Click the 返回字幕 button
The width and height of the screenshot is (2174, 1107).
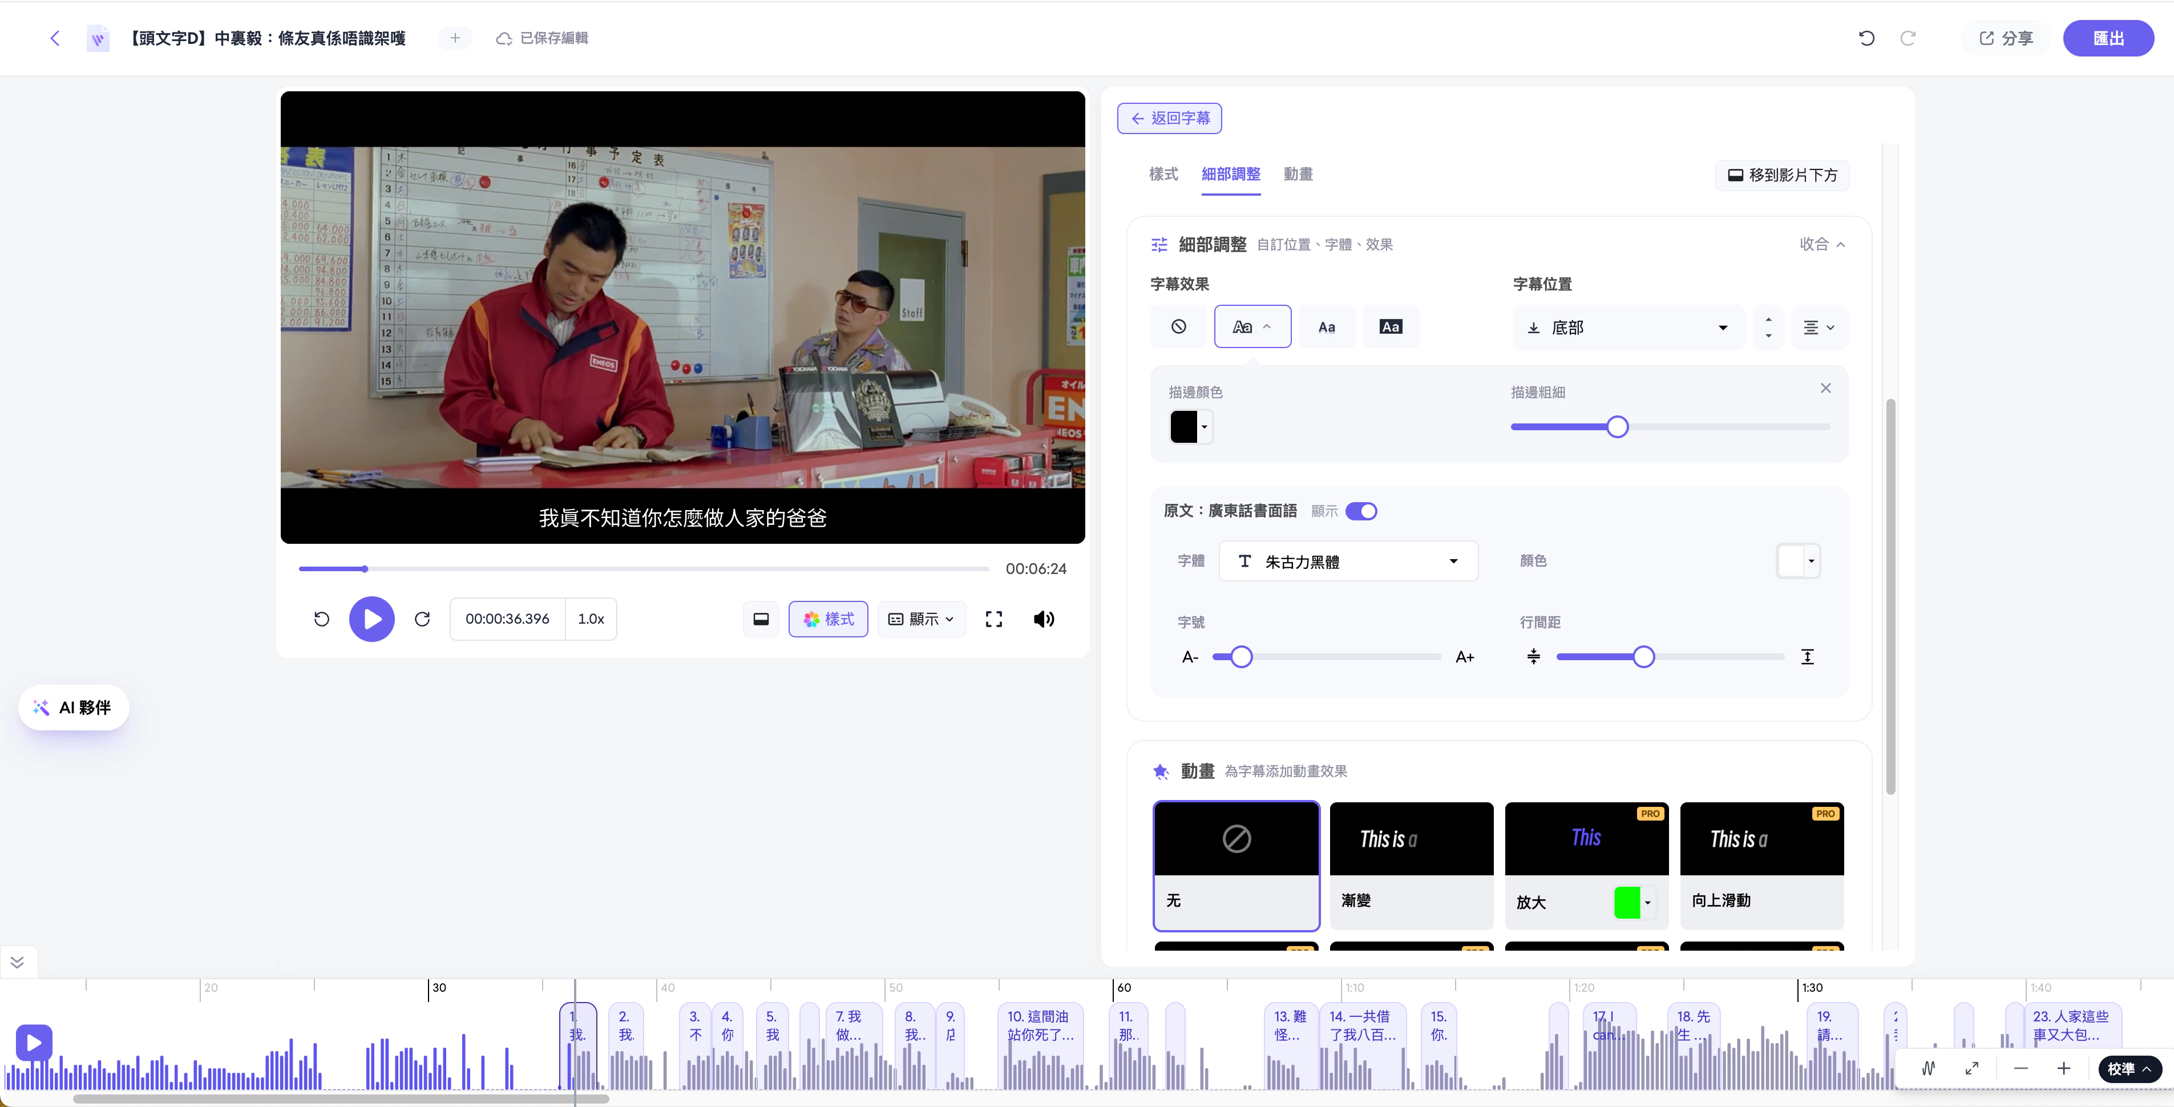[x=1169, y=118]
